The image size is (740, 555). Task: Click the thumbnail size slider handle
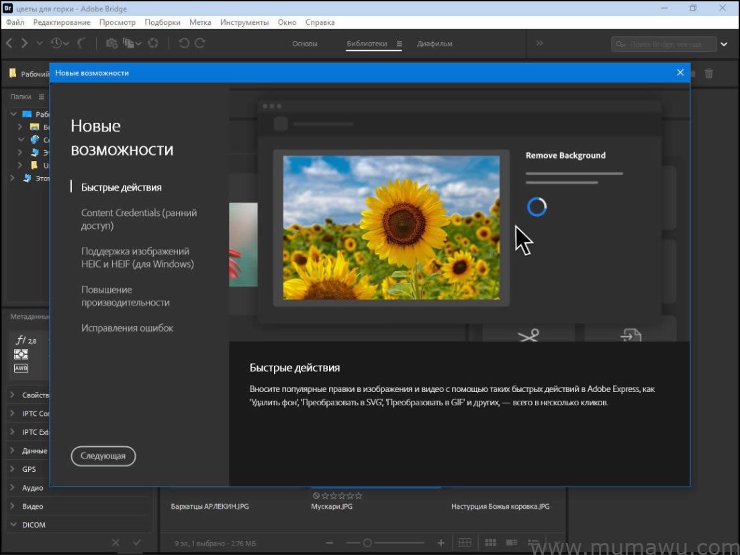pyautogui.click(x=367, y=543)
